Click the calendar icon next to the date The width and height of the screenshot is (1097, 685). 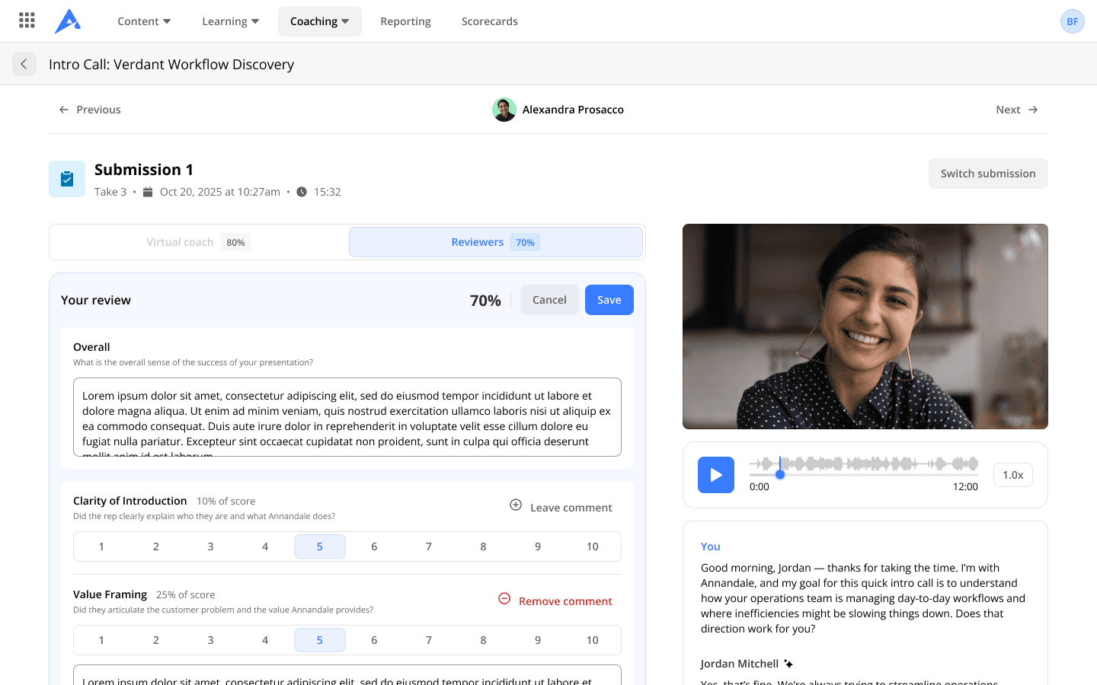[148, 192]
